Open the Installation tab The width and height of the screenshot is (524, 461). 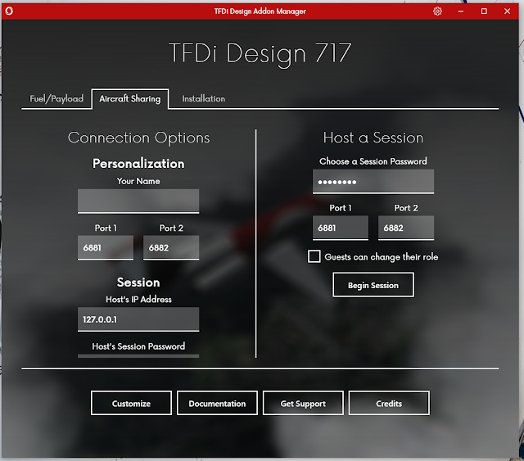click(x=204, y=98)
